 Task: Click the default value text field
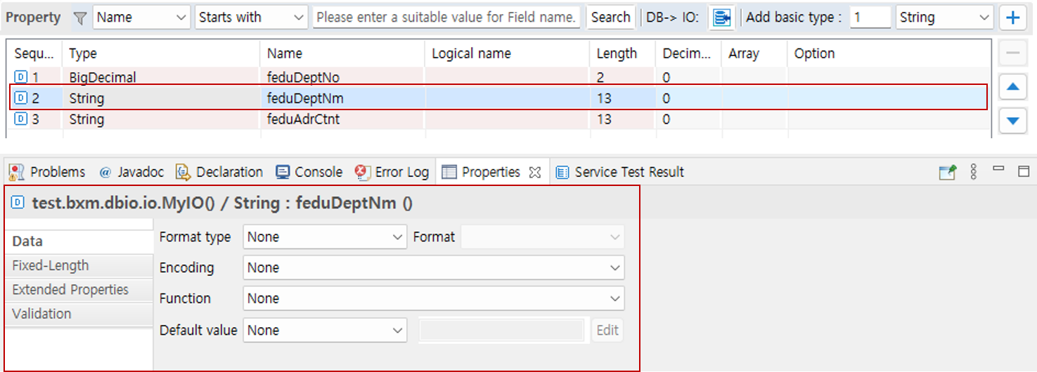pyautogui.click(x=502, y=330)
